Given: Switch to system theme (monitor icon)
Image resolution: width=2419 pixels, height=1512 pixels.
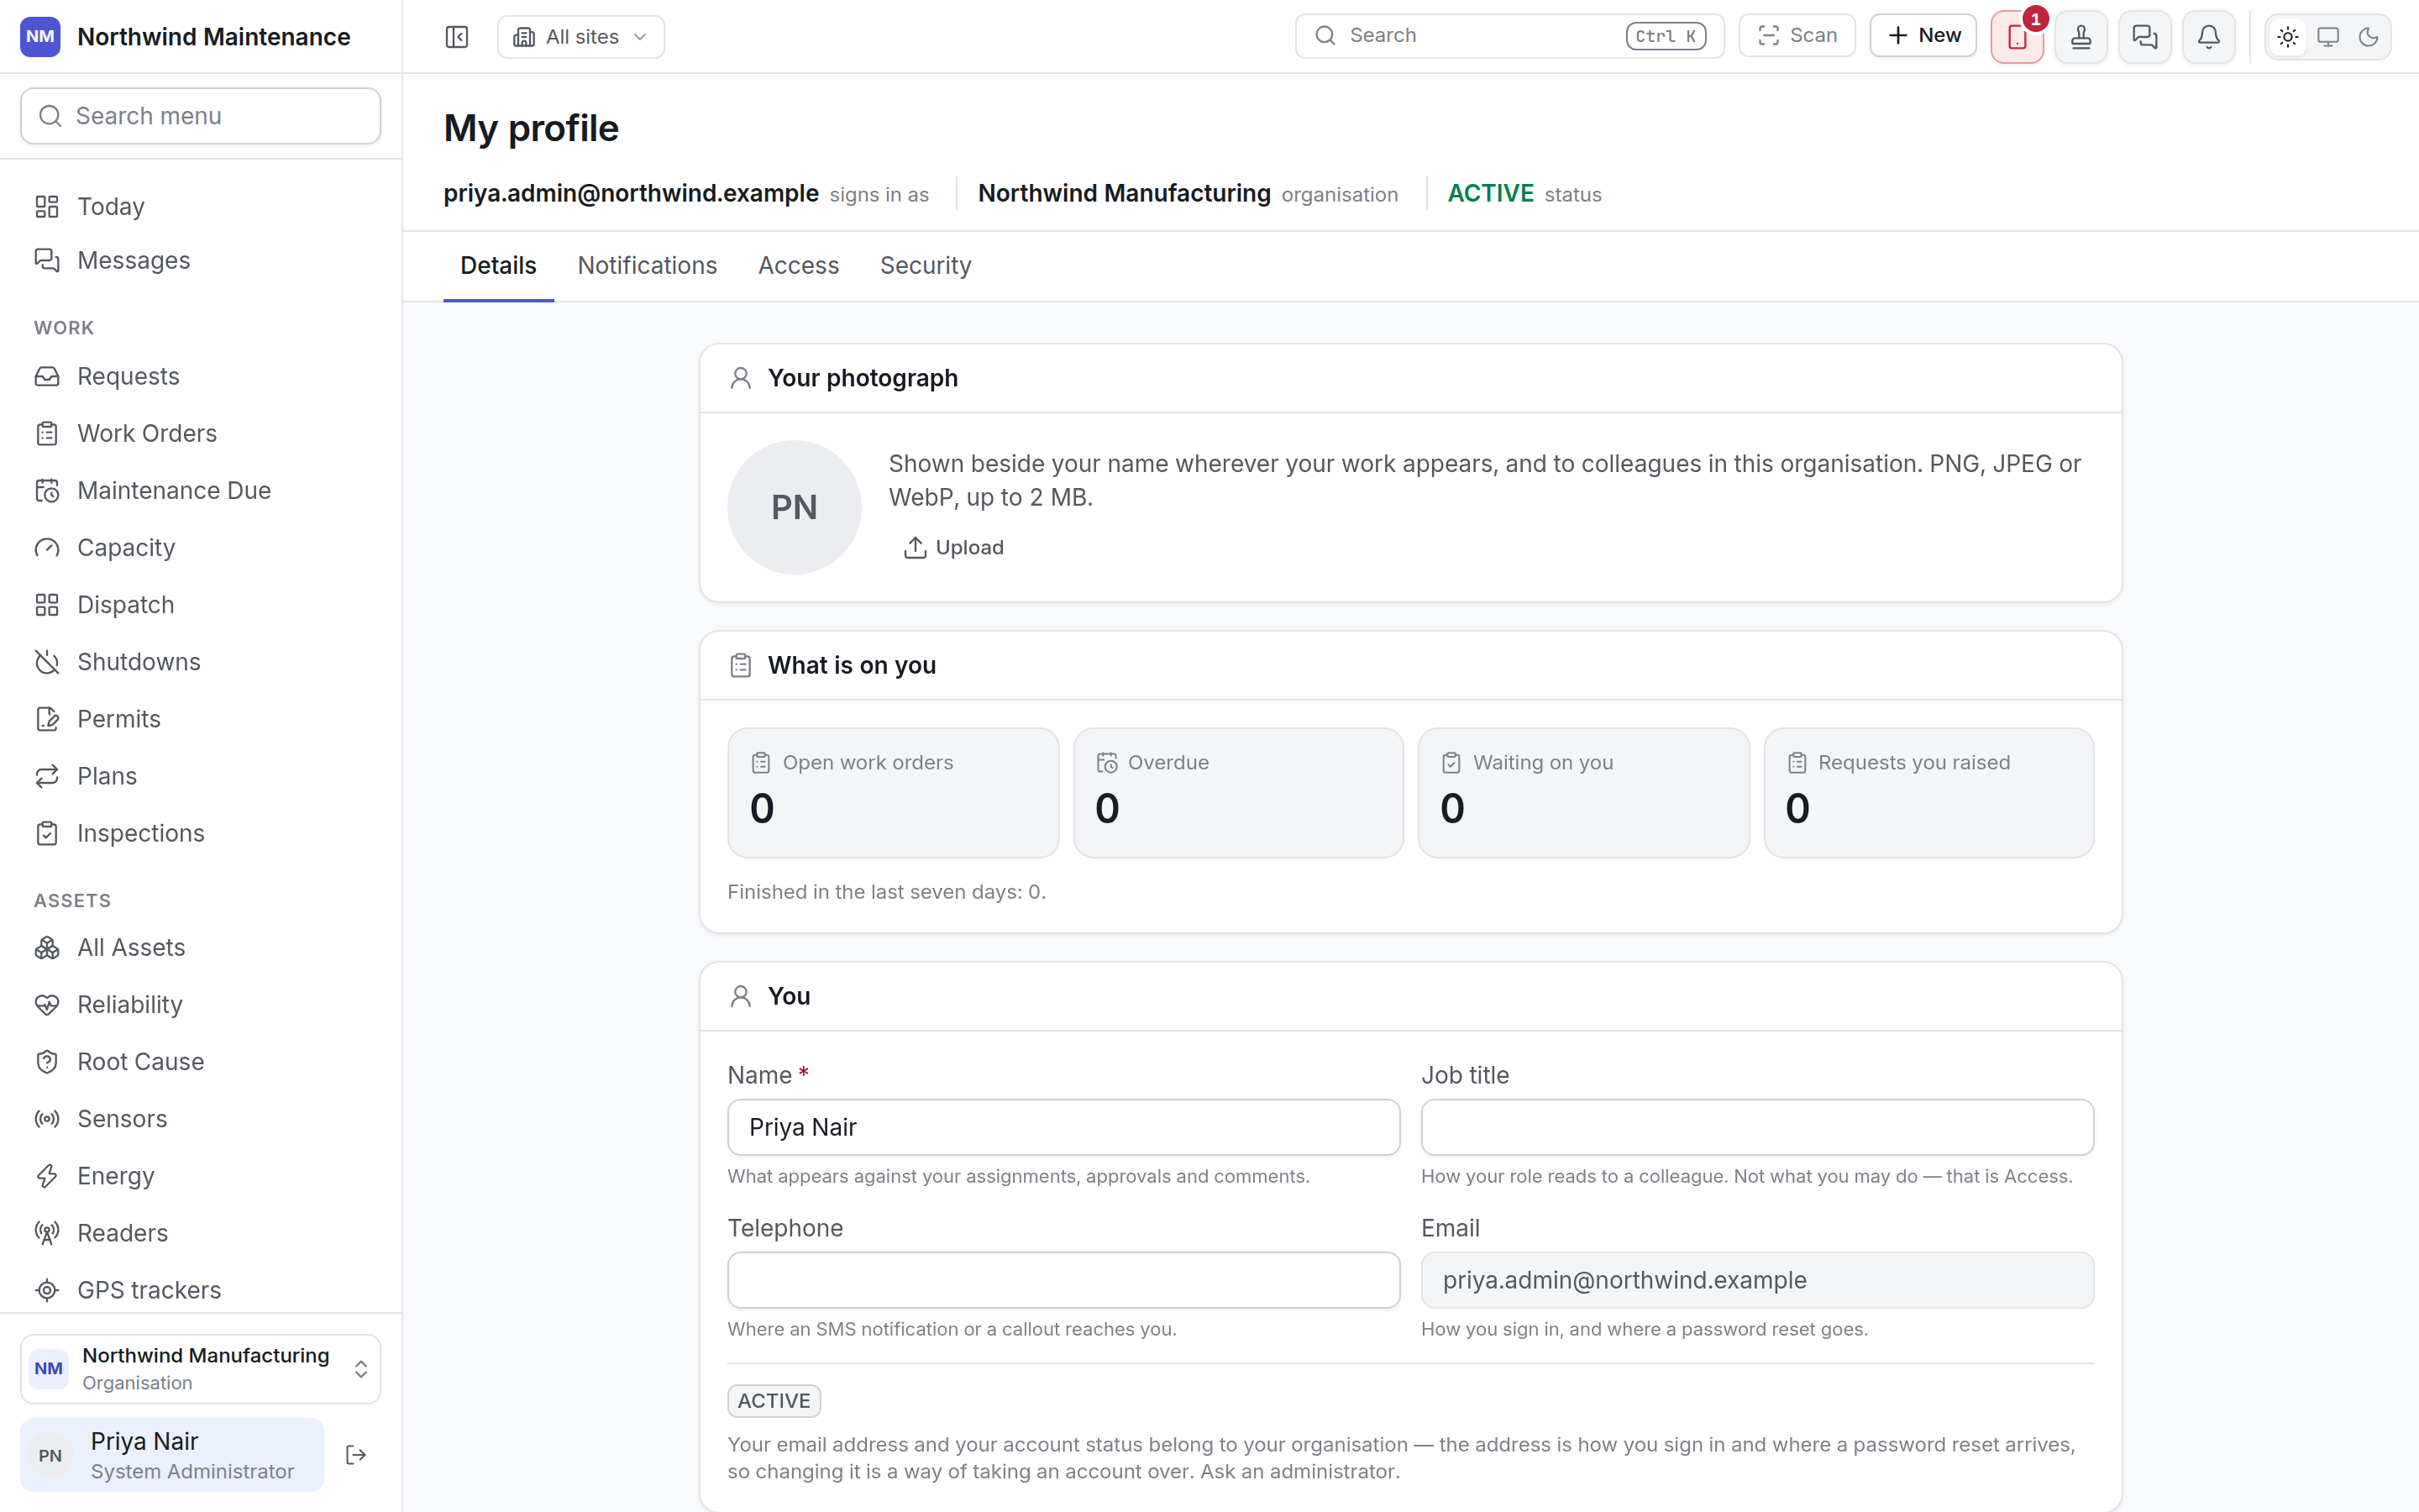Looking at the screenshot, I should coord(2328,37).
